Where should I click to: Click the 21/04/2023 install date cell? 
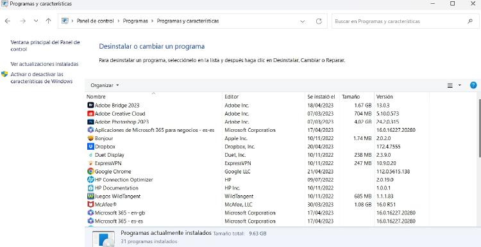(x=320, y=171)
